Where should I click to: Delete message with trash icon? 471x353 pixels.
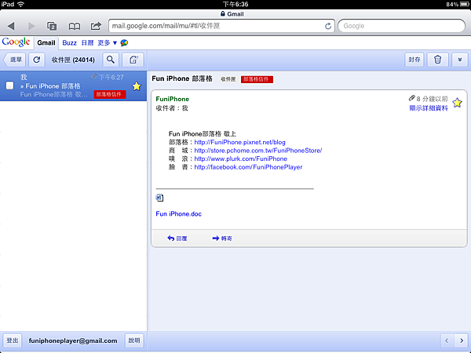[x=438, y=60]
